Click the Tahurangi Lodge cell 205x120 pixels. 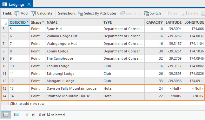point(74,74)
